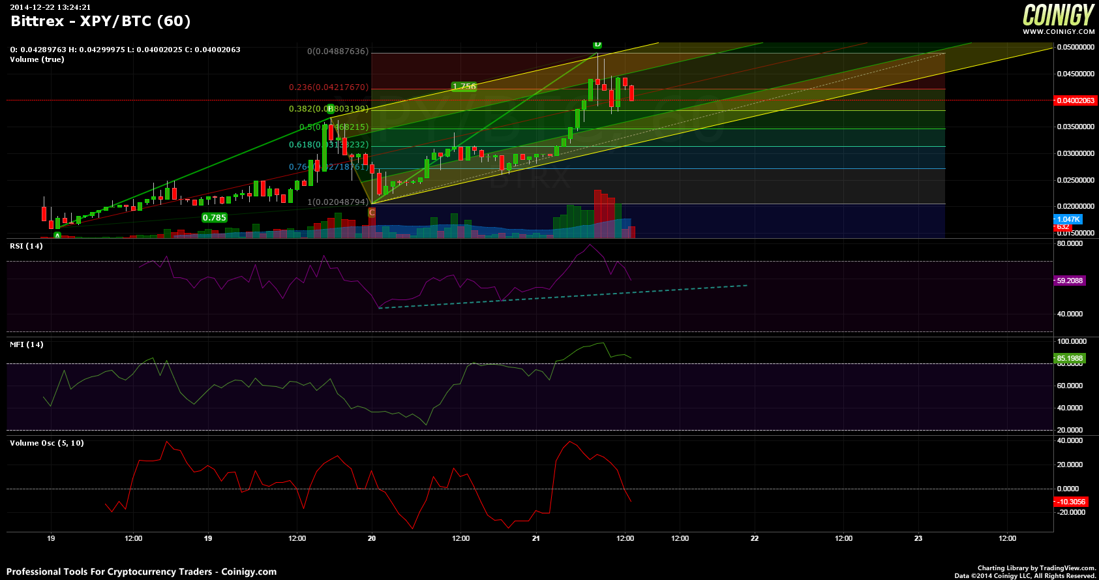The height and width of the screenshot is (580, 1099).
Task: Click the Fibonacci 0(0.04887636) level label
Action: (338, 52)
